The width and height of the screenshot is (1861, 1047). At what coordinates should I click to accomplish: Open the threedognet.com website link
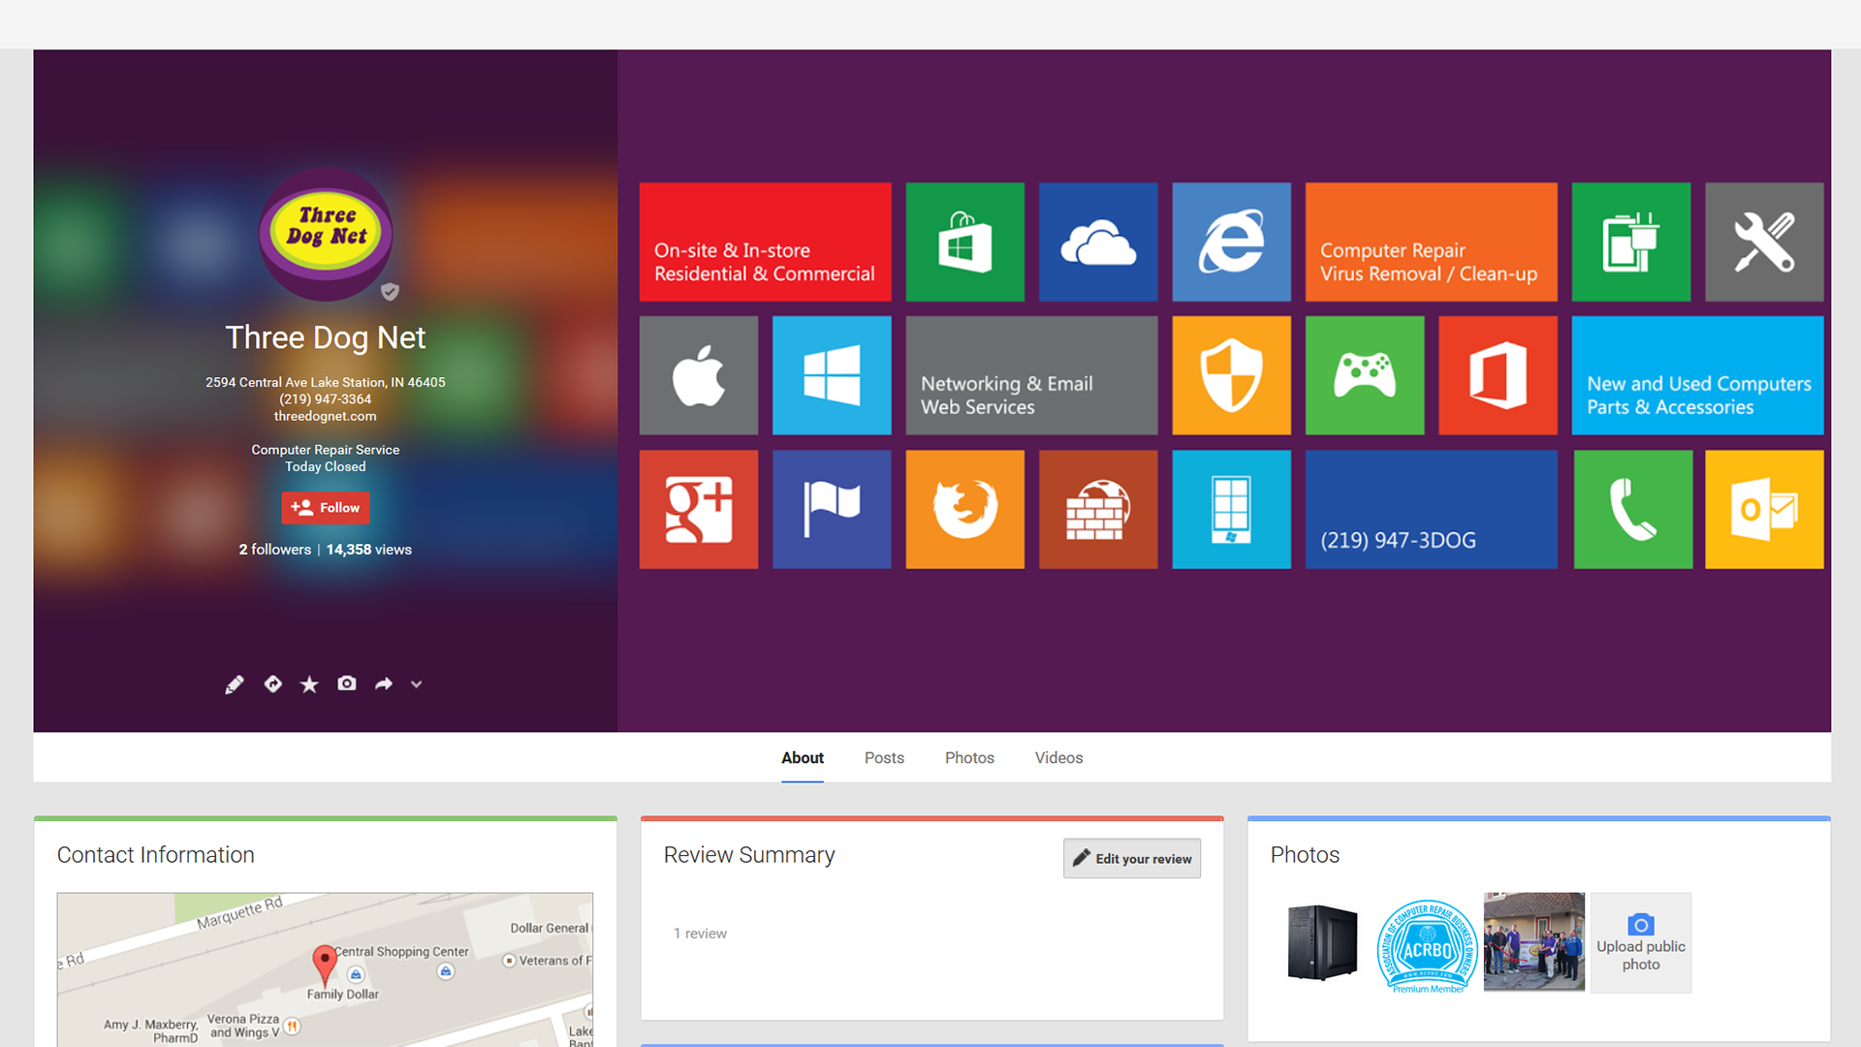(326, 416)
